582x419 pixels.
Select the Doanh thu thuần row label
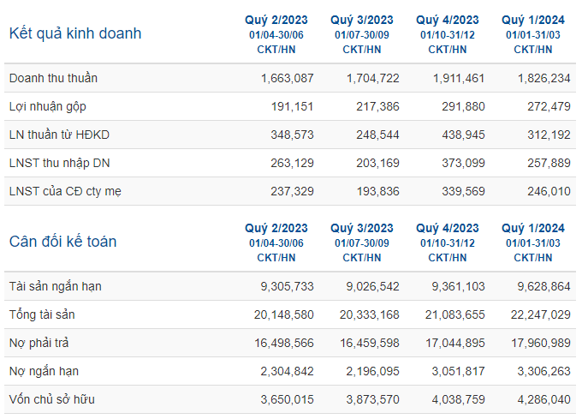point(53,78)
